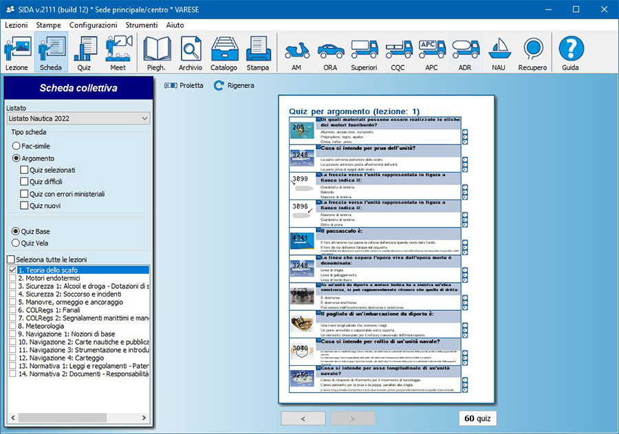Open the Archivio icon
Image resolution: width=619 pixels, height=434 pixels.
[x=191, y=54]
